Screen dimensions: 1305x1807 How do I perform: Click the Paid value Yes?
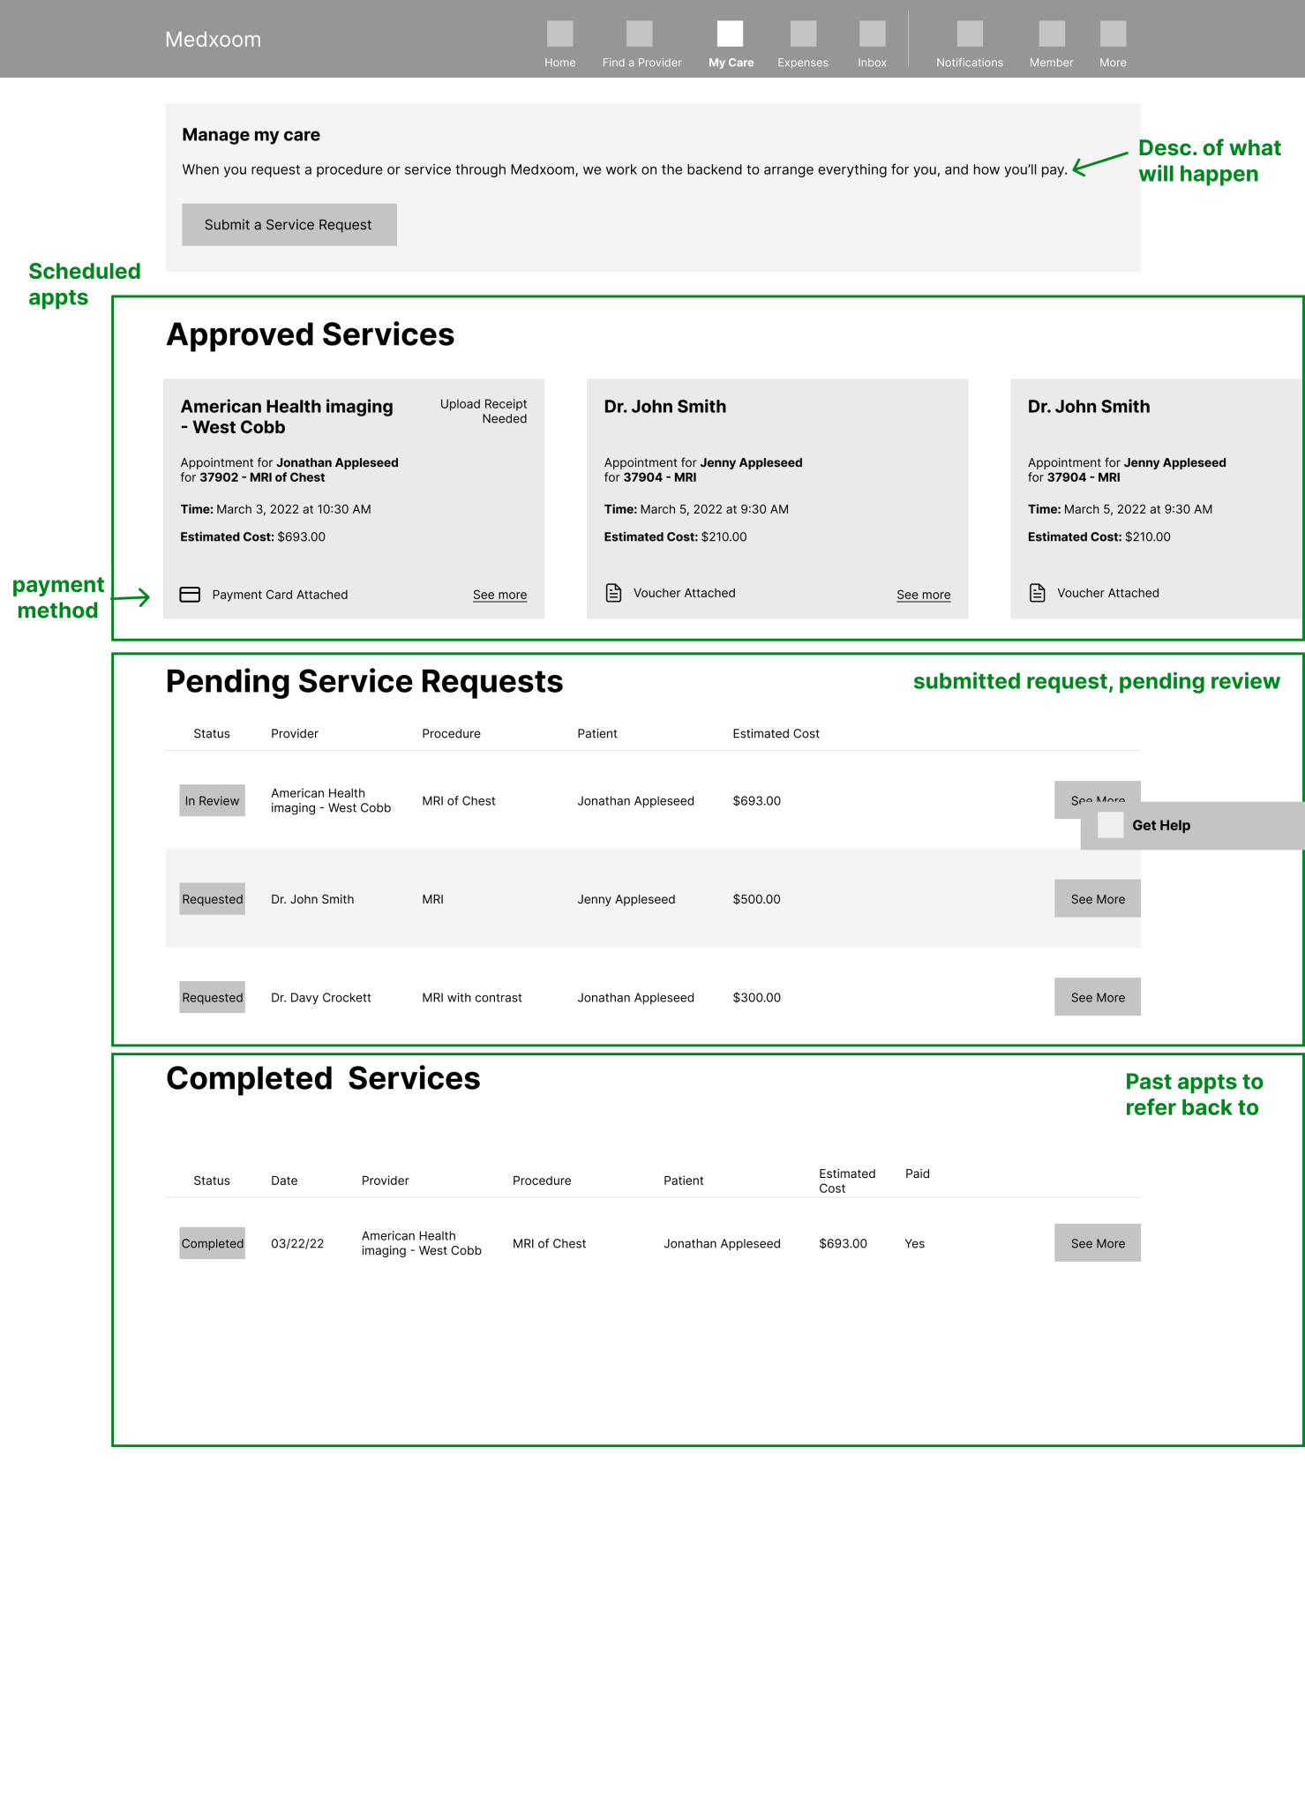(914, 1243)
